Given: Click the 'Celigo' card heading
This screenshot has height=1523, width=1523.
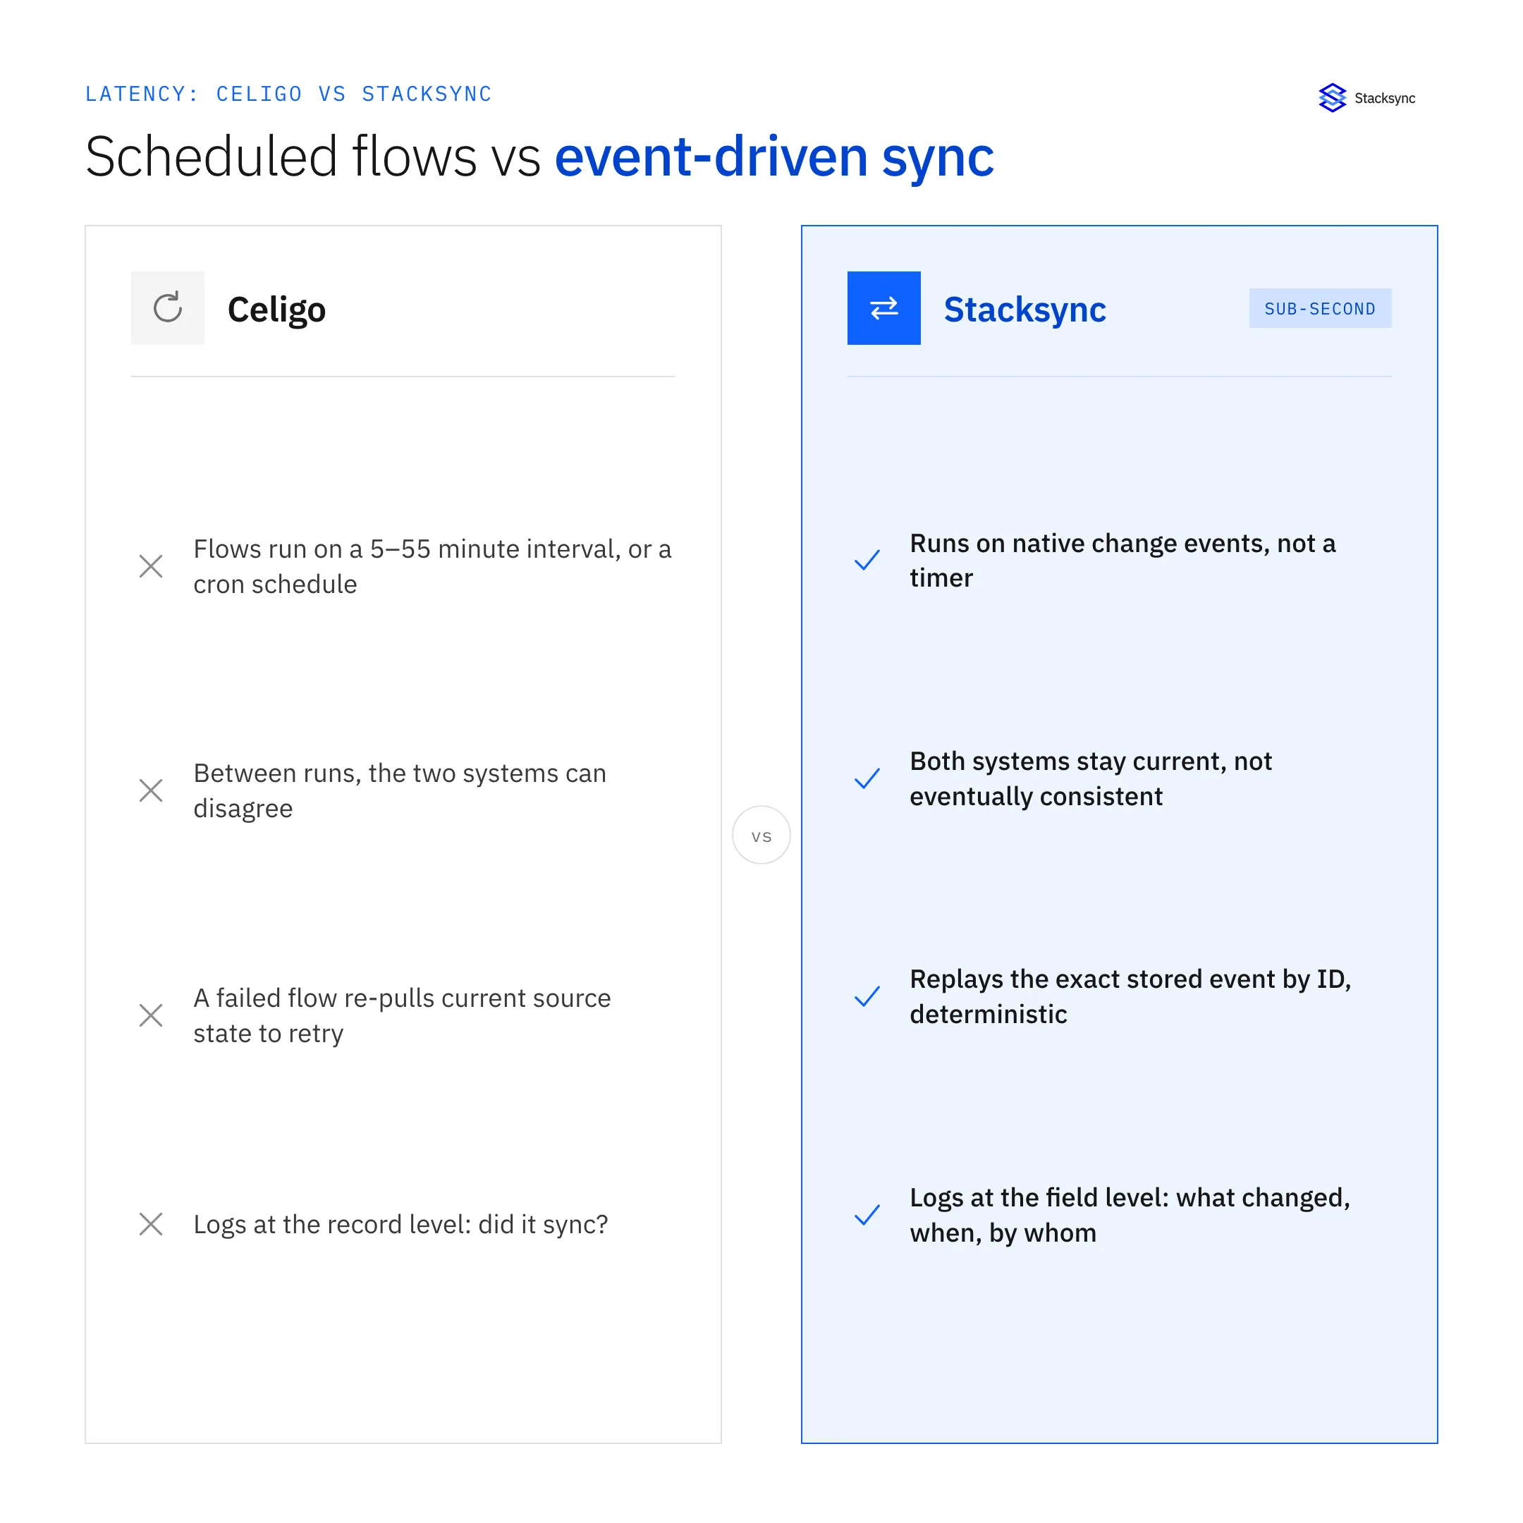Looking at the screenshot, I should (276, 309).
